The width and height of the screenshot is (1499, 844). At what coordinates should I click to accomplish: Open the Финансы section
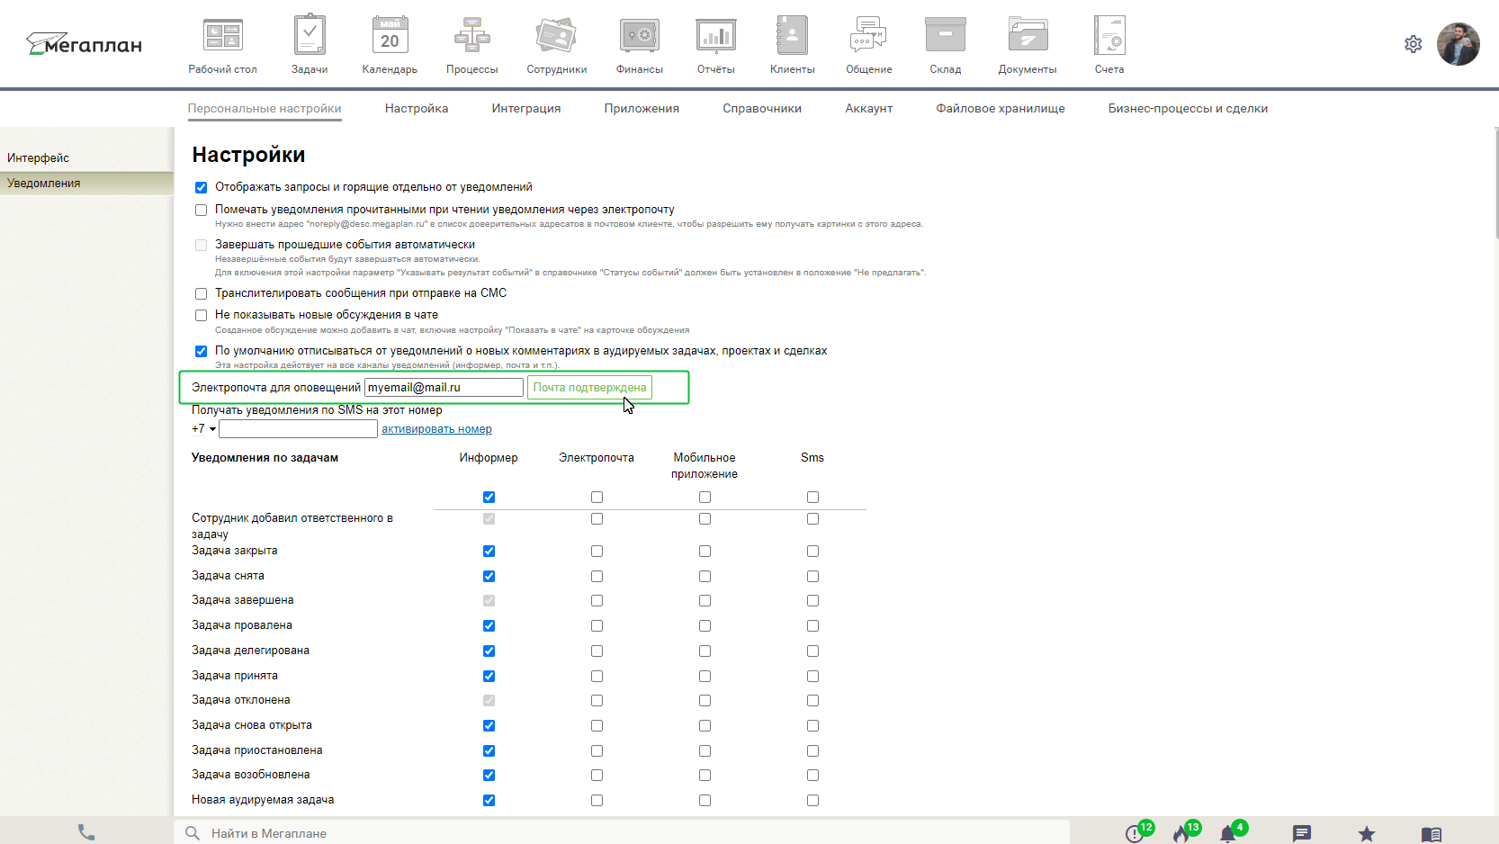coord(640,45)
